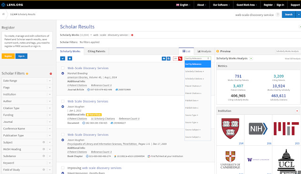Click the select-all checkmark toolbar icon
This screenshot has height=174, width=301.
pyautogui.click(x=63, y=58)
